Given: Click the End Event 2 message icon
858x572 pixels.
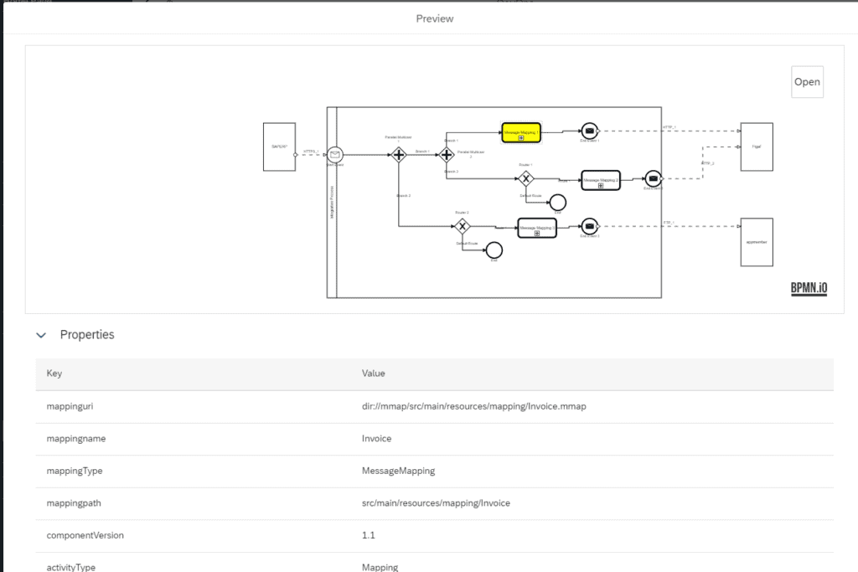Looking at the screenshot, I should pos(653,179).
